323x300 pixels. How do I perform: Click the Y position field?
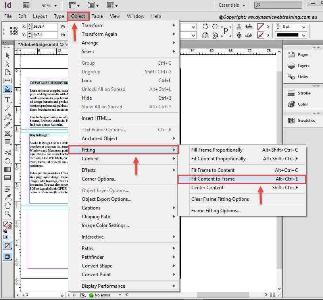(45, 35)
